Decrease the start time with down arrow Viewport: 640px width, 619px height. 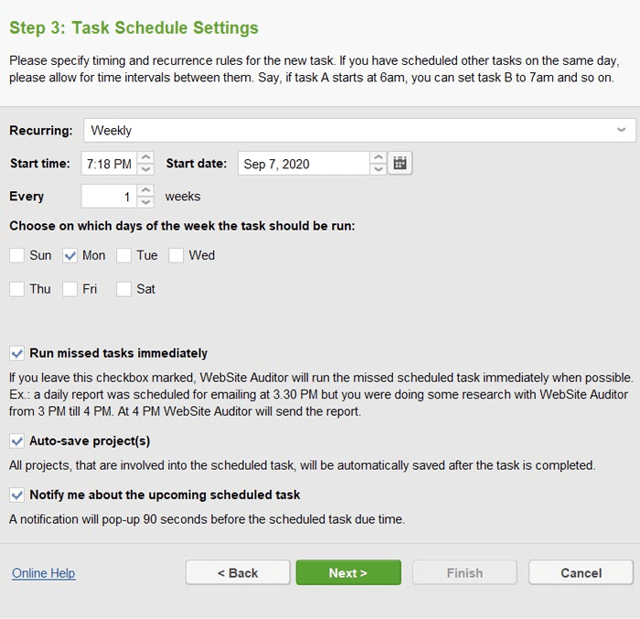(145, 169)
